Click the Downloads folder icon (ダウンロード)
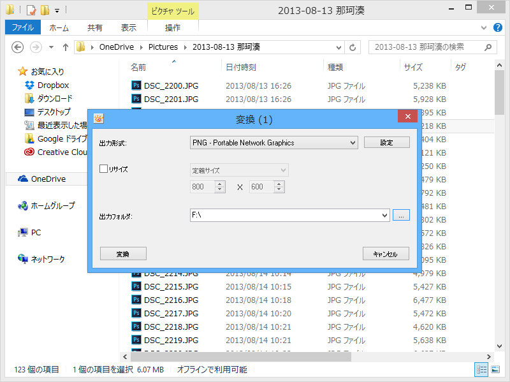Viewport: 510px width, 382px height. coord(29,98)
